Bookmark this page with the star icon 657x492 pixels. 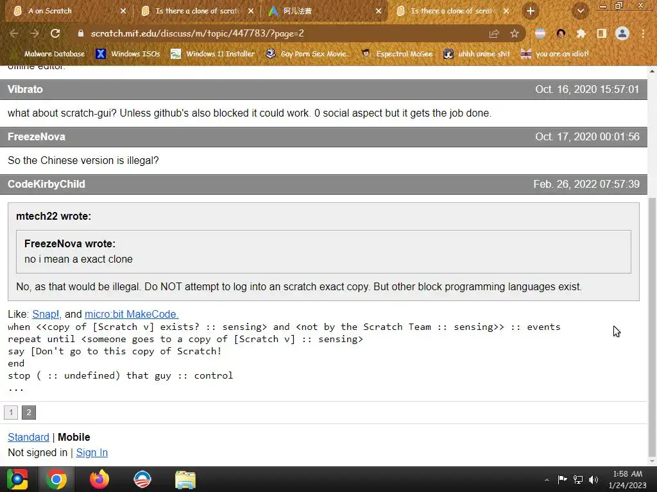click(515, 33)
